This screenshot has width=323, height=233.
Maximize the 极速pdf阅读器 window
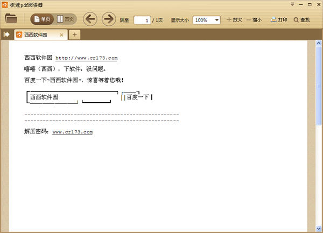pyautogui.click(x=310, y=4)
